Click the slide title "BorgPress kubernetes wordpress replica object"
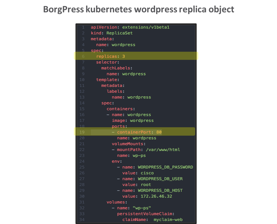 coord(138,10)
